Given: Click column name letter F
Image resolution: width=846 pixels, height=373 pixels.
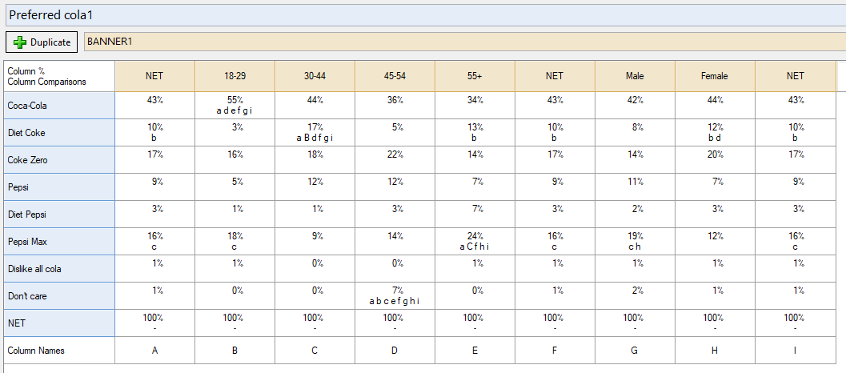Looking at the screenshot, I should 555,351.
